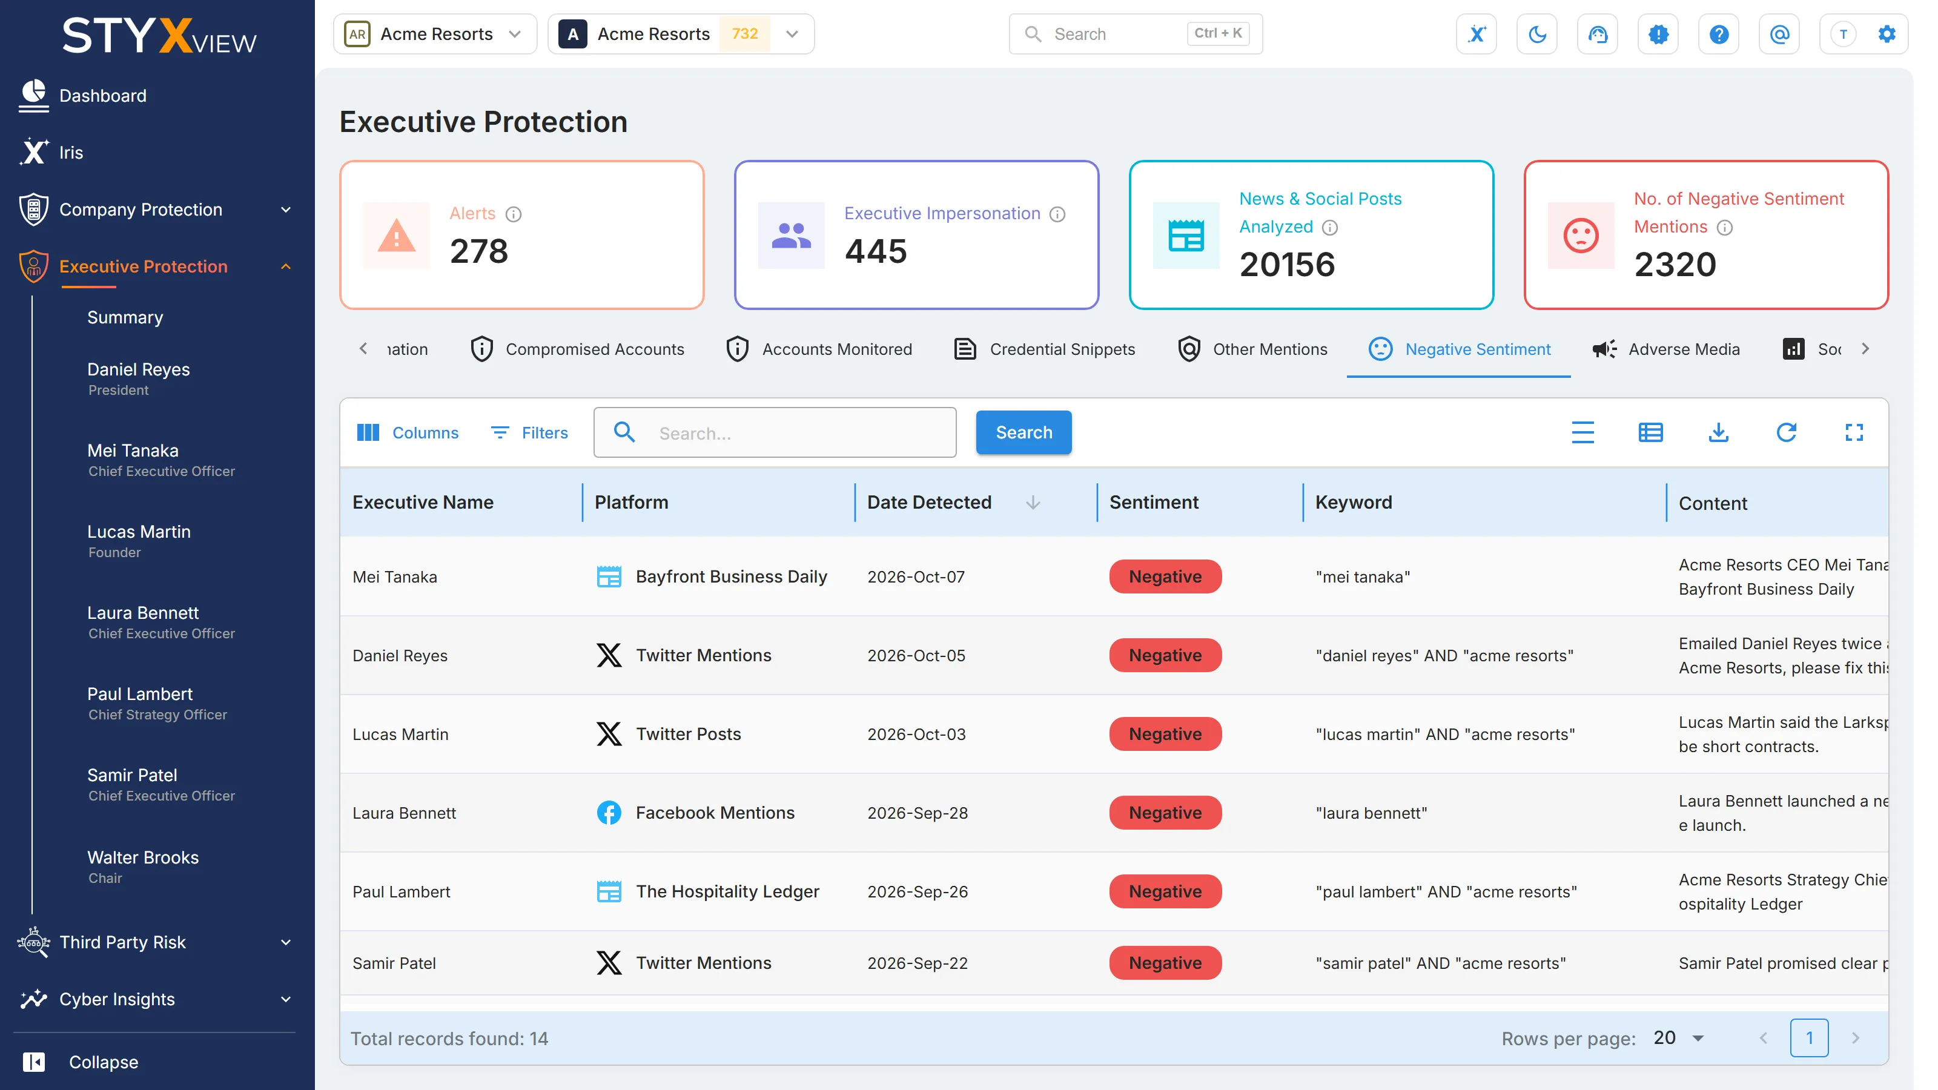
Task: Open Acme Resorts AR organization dropdown
Action: (435, 34)
